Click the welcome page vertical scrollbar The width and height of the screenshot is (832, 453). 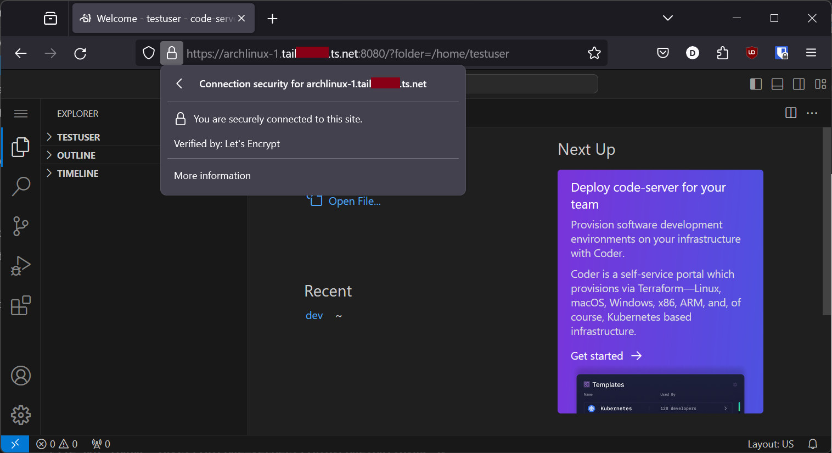(827, 222)
